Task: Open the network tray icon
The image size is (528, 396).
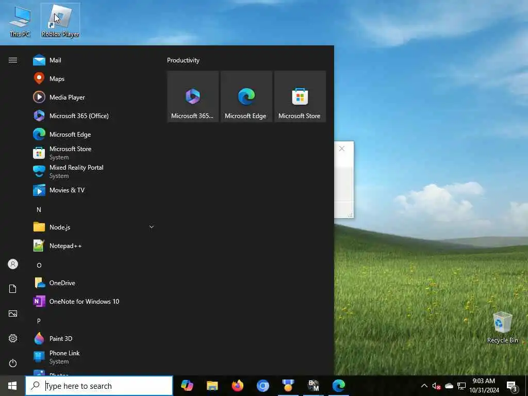Action: [x=461, y=386]
